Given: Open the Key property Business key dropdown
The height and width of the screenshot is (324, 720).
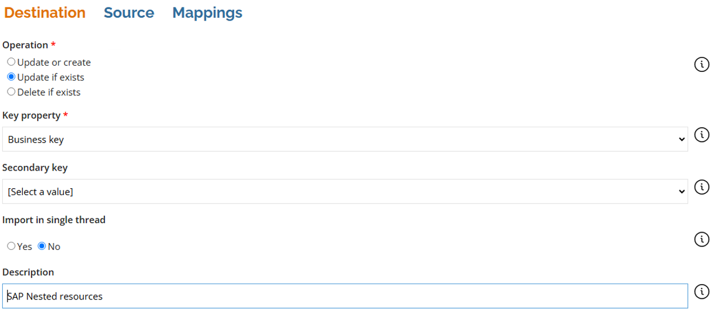Looking at the screenshot, I should pos(345,139).
